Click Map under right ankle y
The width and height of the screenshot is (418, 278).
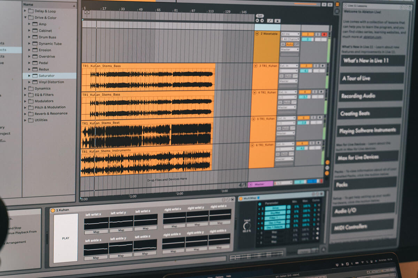click(x=197, y=249)
